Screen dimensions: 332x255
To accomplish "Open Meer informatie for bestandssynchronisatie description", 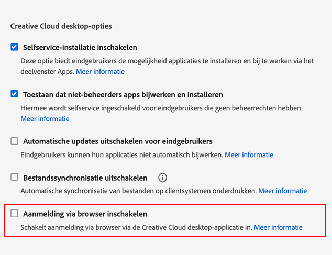I will click(282, 191).
